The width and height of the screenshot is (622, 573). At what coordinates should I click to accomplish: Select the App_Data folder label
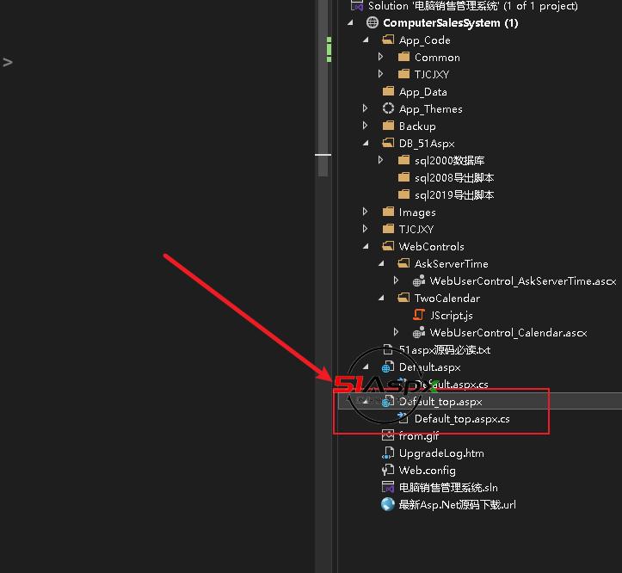coord(423,92)
